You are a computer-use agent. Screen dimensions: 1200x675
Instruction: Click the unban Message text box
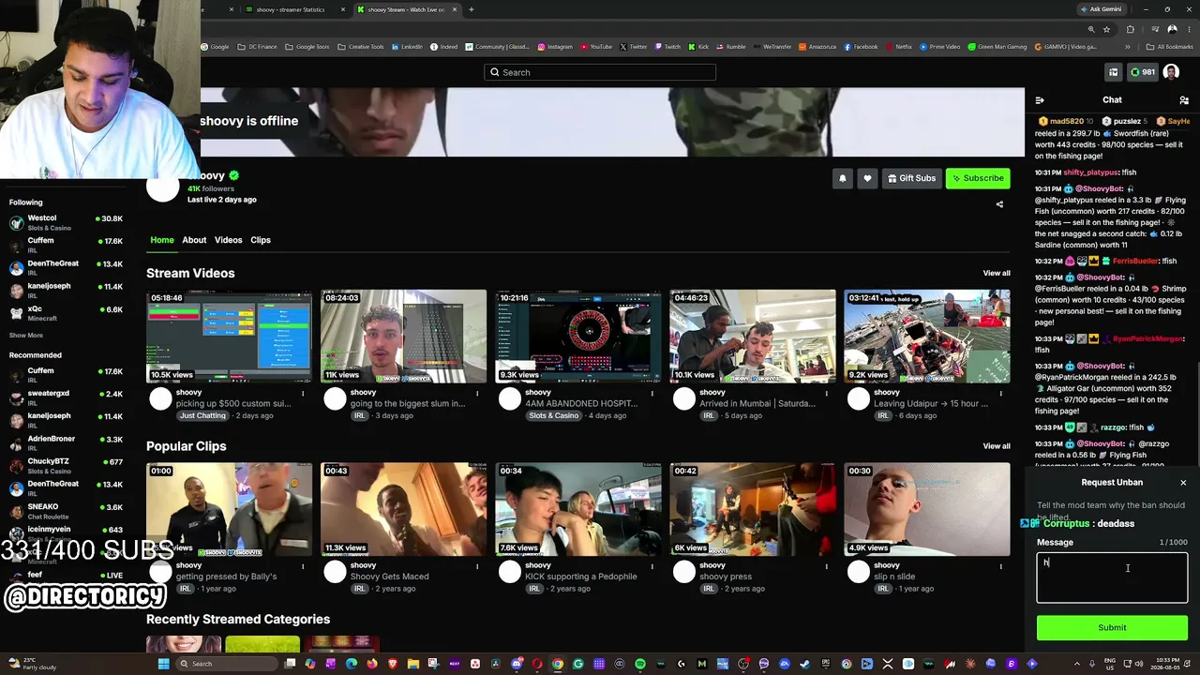pyautogui.click(x=1112, y=577)
